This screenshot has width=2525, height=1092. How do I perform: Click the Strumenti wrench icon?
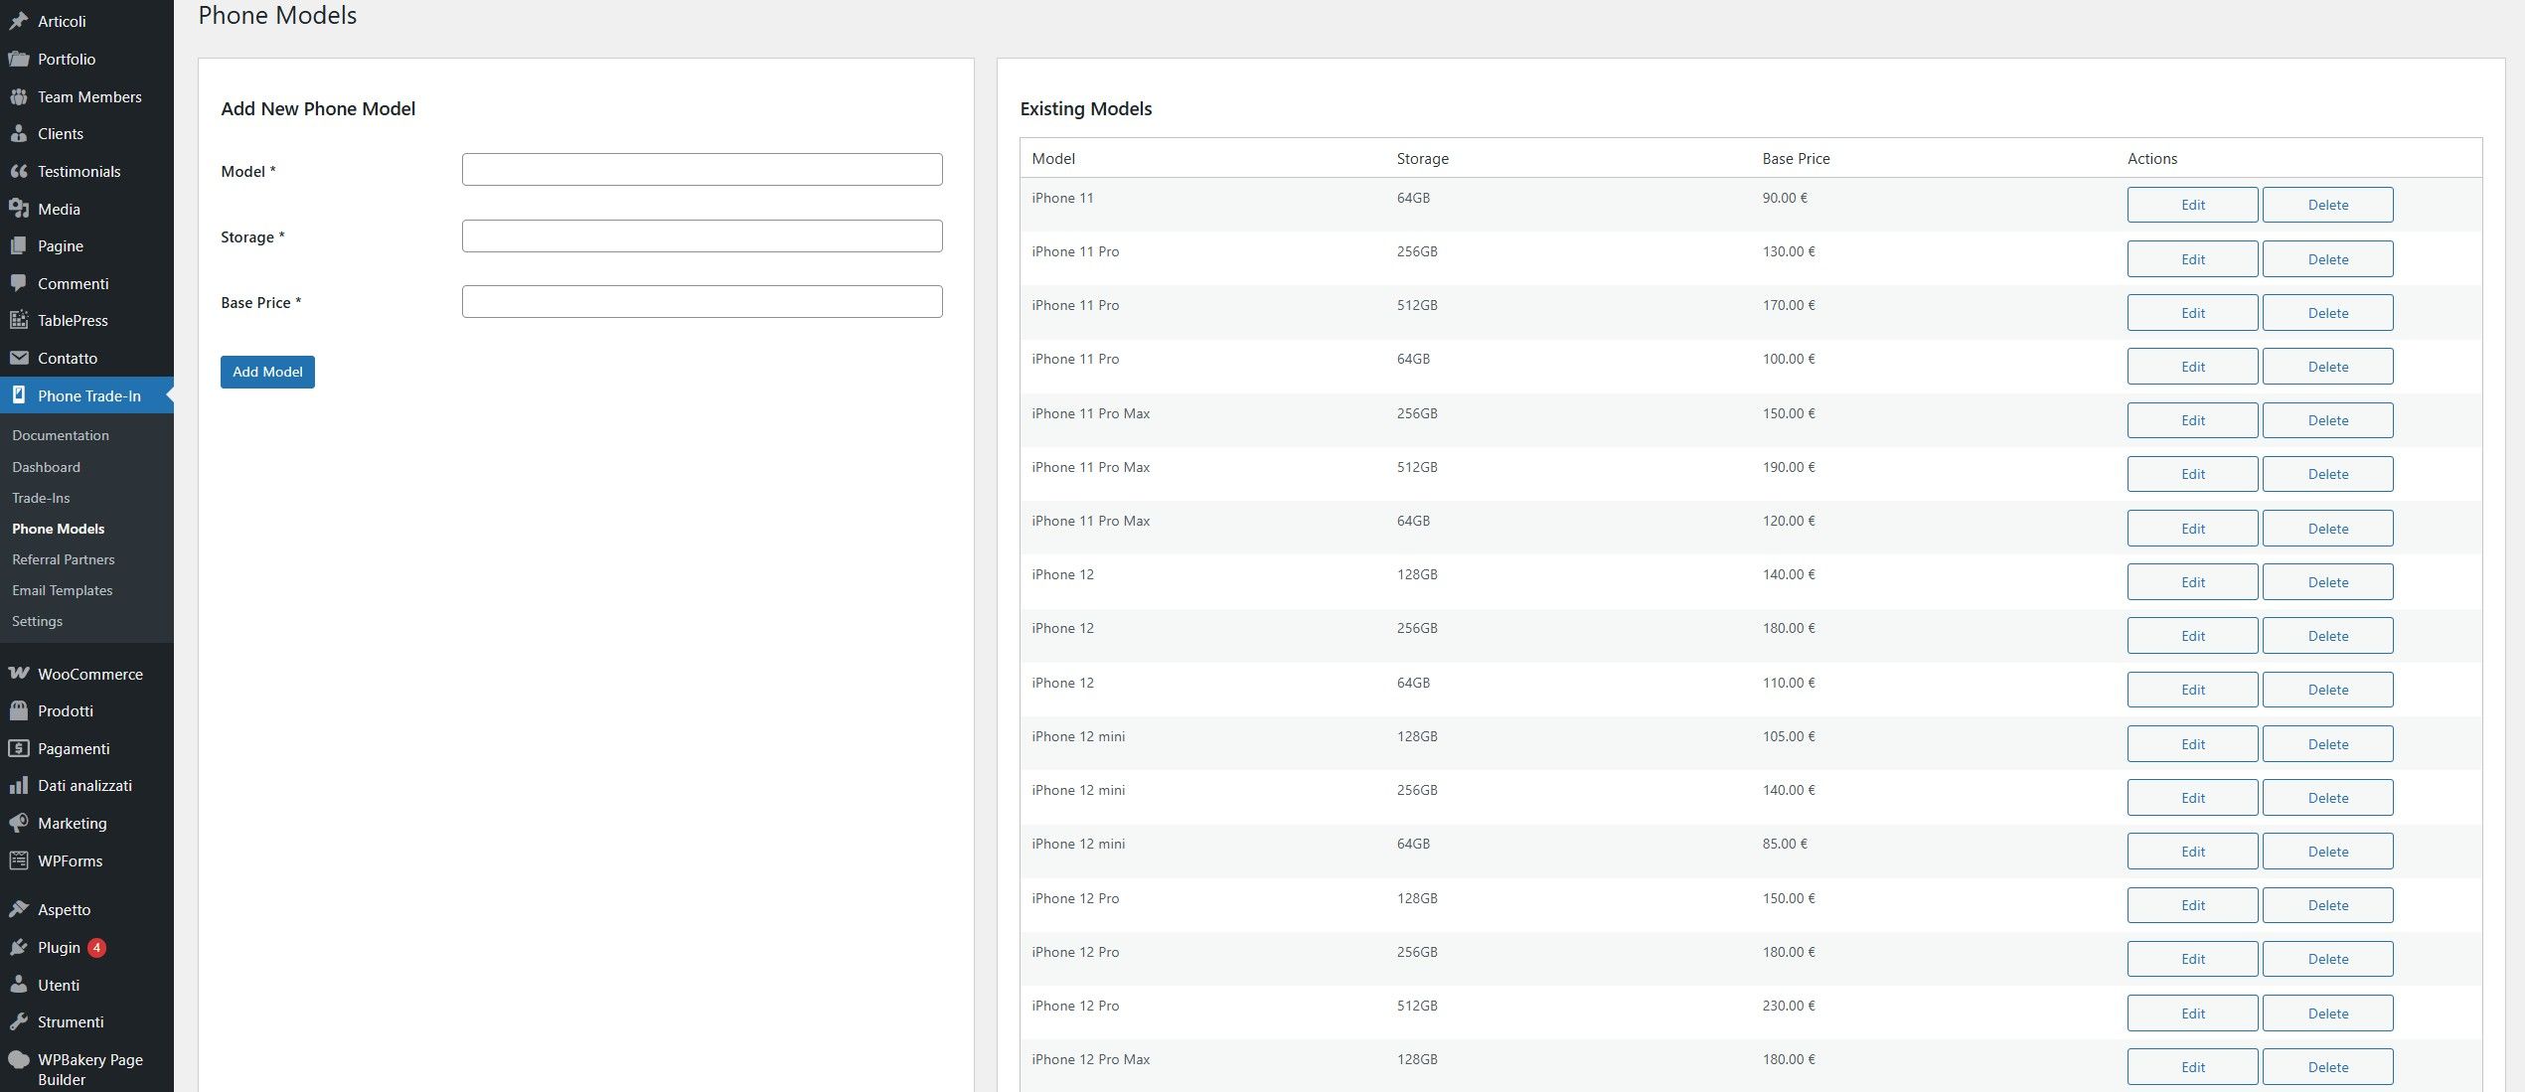click(x=18, y=1021)
